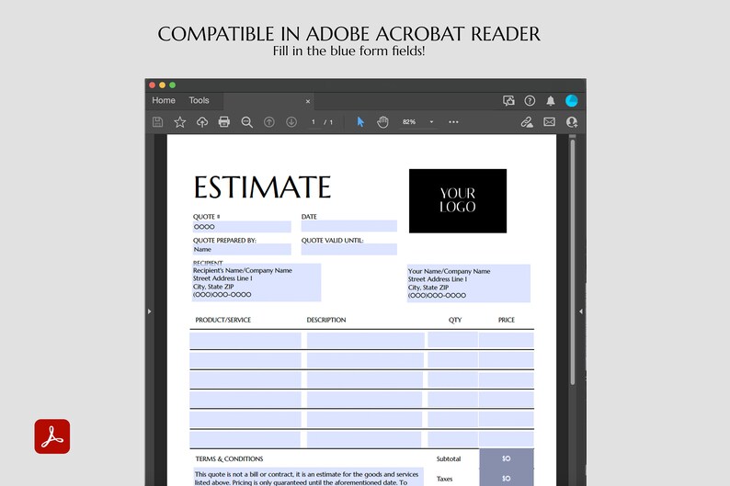Viewport: 730px width, 486px height.
Task: Click first row PRICE field
Action: point(506,340)
